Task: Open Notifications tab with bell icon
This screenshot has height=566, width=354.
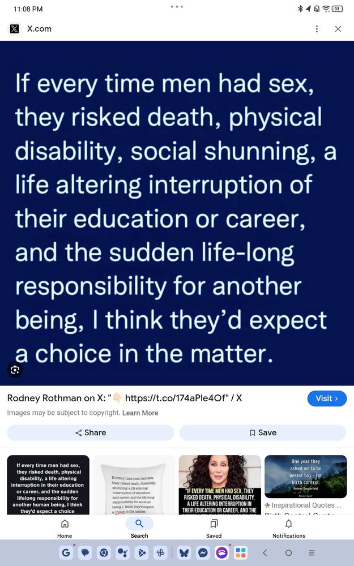Action: [289, 528]
